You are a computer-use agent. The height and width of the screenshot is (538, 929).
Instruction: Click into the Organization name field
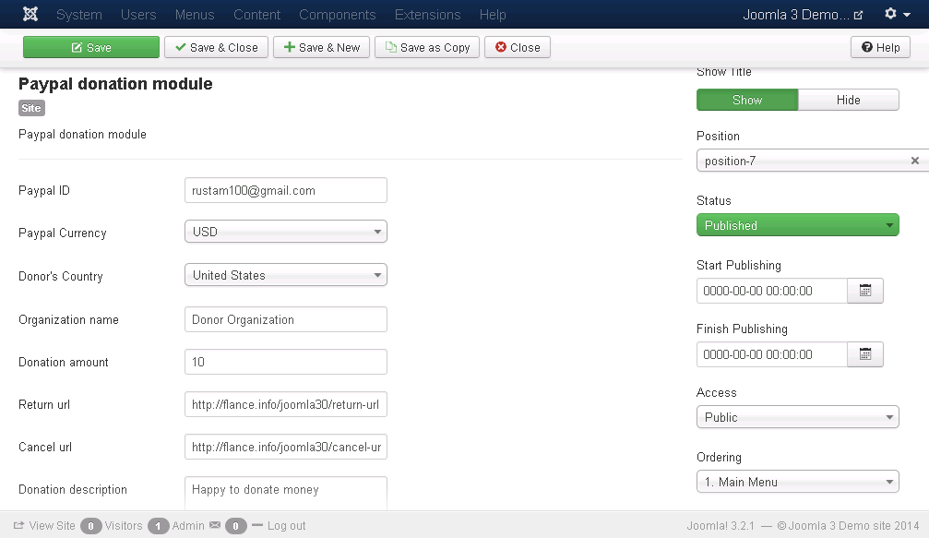286,319
